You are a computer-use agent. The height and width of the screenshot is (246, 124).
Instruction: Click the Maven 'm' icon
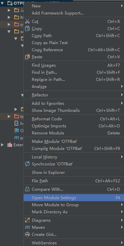click(x=27, y=227)
